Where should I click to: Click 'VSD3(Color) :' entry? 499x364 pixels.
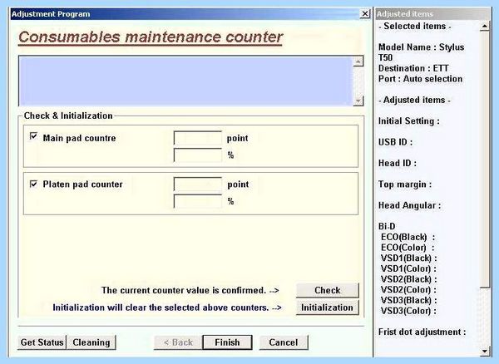(x=408, y=311)
